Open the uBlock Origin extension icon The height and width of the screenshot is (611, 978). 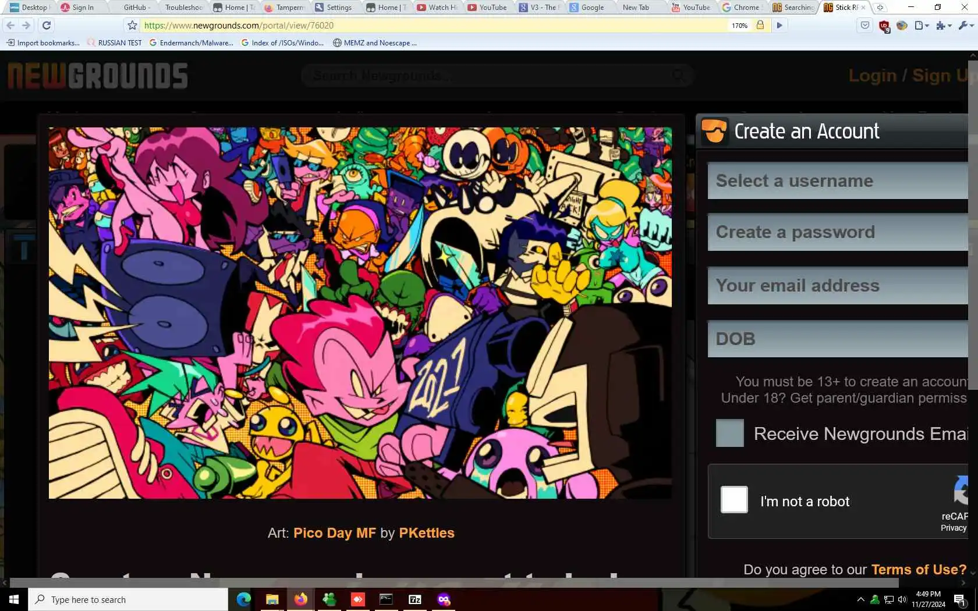point(884,26)
